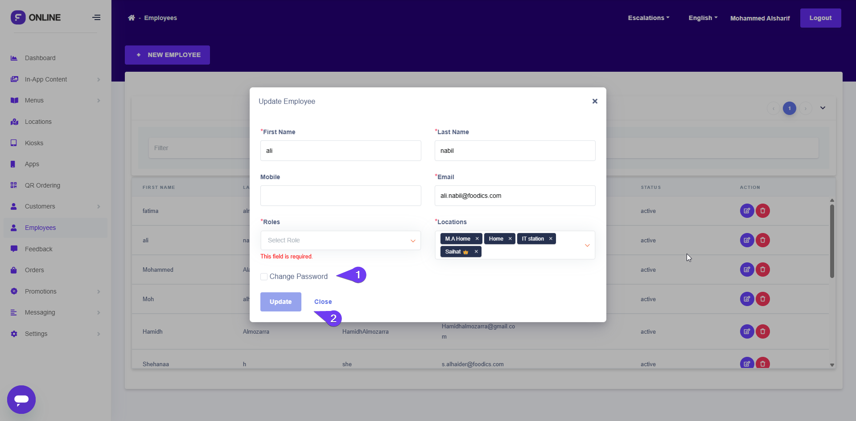Click the Close link in the dialog
Screen dimensions: 856x421
(x=323, y=302)
